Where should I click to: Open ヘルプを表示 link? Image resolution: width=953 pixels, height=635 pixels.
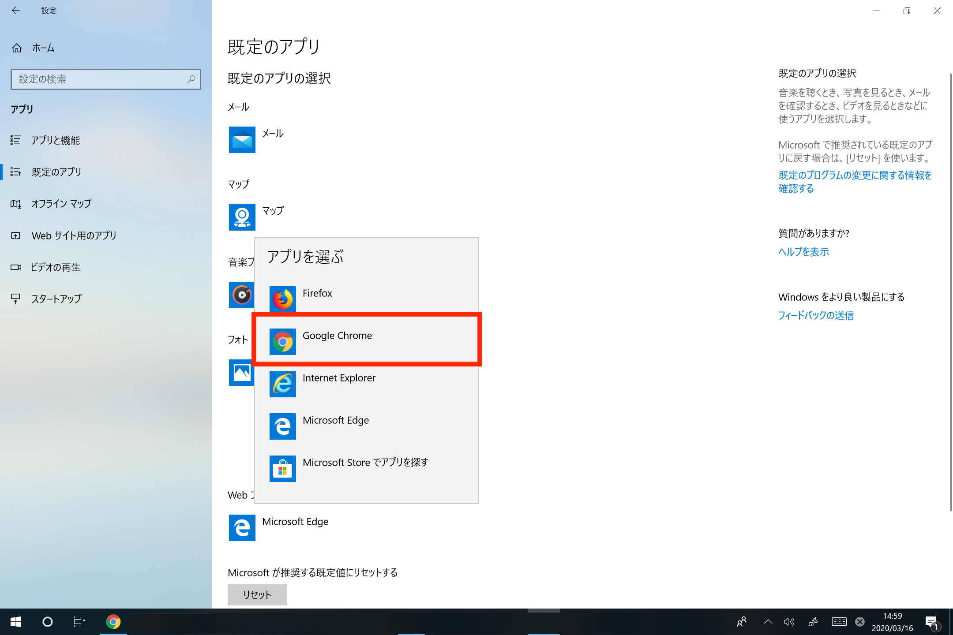point(803,252)
